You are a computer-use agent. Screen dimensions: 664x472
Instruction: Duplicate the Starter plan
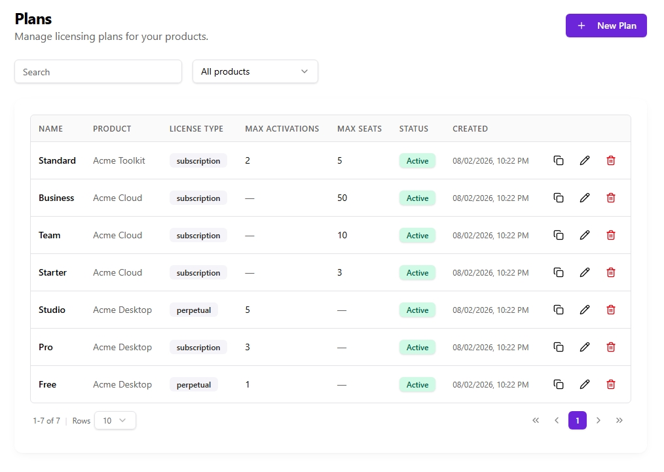click(559, 272)
